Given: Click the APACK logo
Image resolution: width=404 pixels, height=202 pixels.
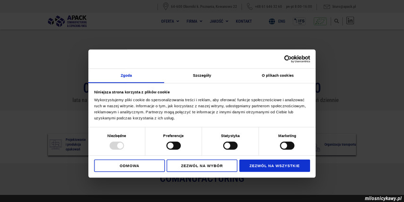Looking at the screenshot, I should (x=67, y=21).
